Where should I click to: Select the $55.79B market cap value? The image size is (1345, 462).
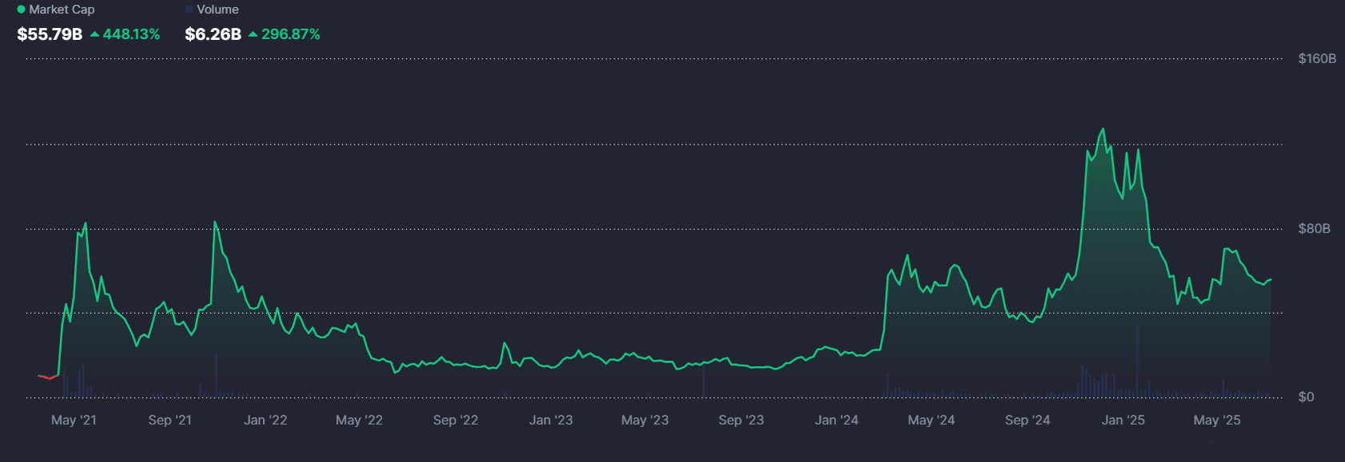pyautogui.click(x=50, y=34)
